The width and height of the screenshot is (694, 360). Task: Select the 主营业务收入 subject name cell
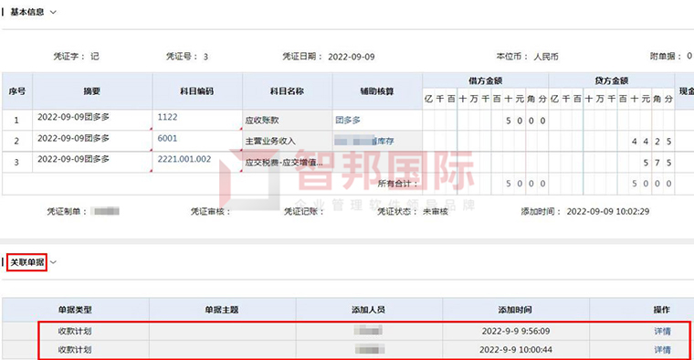(x=288, y=142)
